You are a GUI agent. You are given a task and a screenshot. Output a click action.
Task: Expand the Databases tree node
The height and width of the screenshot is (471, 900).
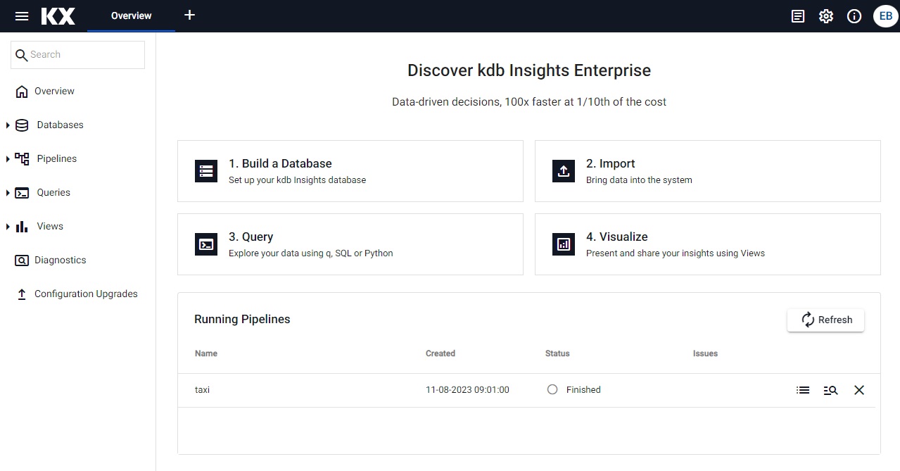[x=8, y=125]
